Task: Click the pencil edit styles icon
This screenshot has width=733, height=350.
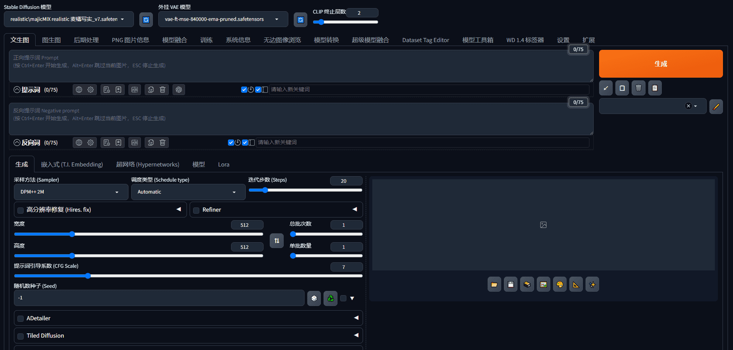Action: [716, 107]
